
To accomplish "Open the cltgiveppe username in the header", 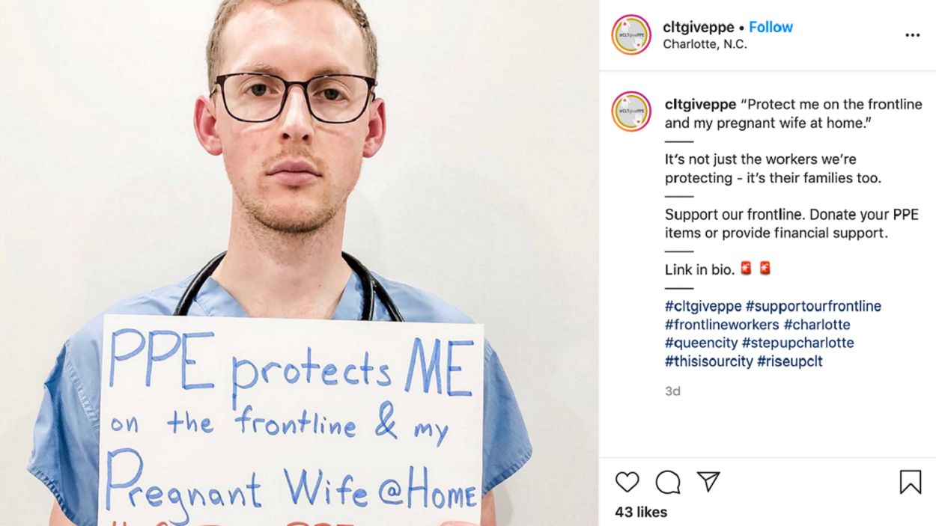I will tap(699, 27).
